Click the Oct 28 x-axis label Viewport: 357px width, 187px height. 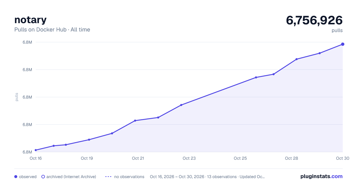click(292, 158)
